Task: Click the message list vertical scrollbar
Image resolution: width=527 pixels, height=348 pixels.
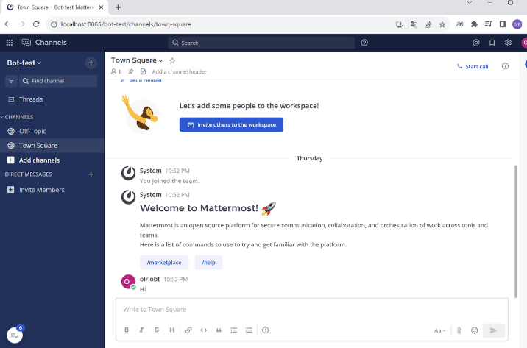Action: pyautogui.click(x=516, y=231)
